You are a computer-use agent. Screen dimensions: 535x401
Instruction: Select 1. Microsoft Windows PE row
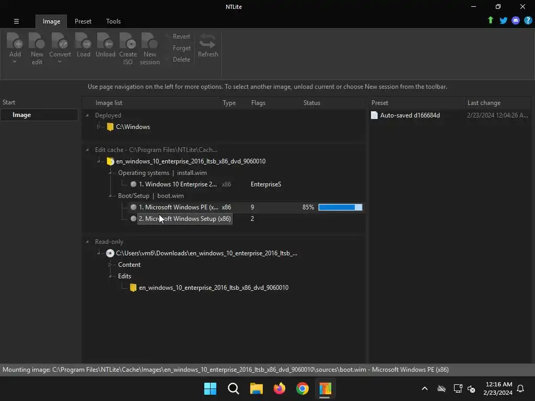224,207
